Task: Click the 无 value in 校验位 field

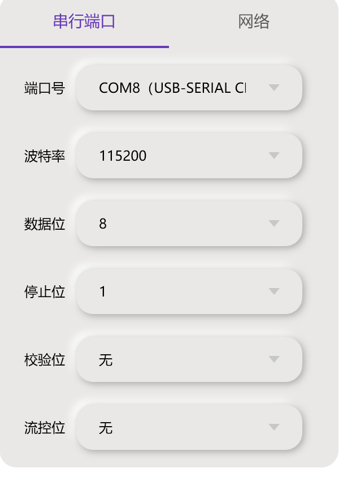Action: (x=106, y=359)
